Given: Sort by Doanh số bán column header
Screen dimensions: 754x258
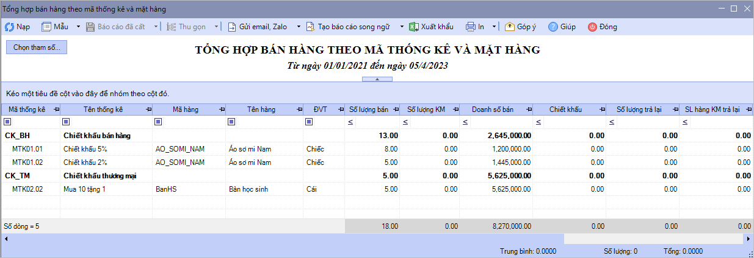Looking at the screenshot, I should 492,110.
